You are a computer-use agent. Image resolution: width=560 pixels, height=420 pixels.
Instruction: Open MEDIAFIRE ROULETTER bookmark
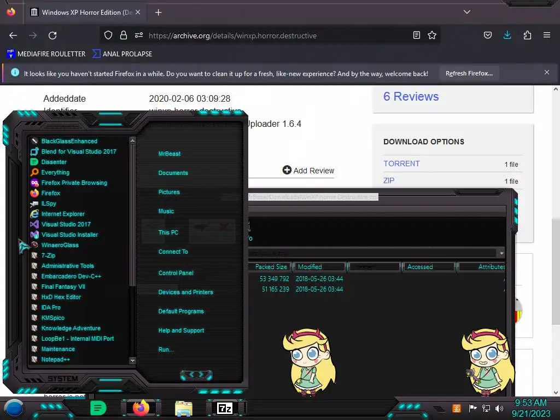coord(46,54)
